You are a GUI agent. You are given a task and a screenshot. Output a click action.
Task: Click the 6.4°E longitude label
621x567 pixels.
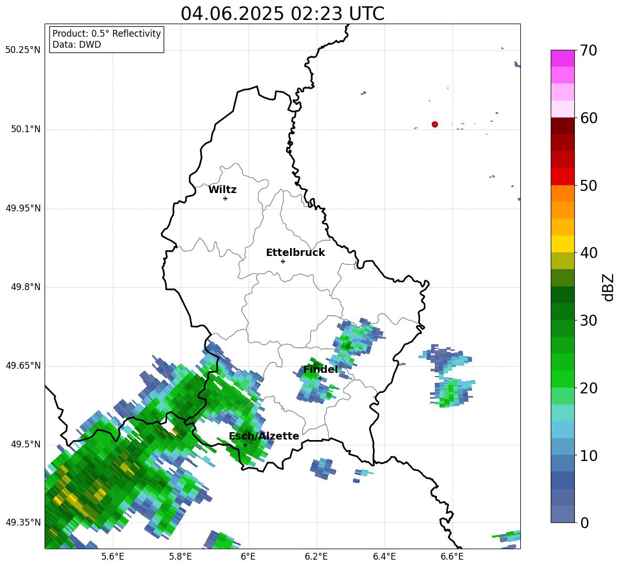(x=384, y=557)
